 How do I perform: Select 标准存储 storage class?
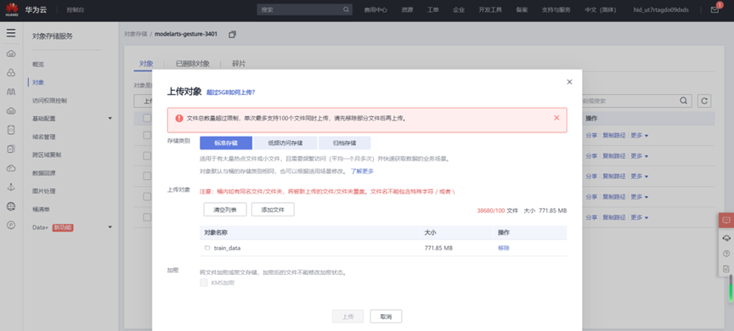pyautogui.click(x=226, y=143)
